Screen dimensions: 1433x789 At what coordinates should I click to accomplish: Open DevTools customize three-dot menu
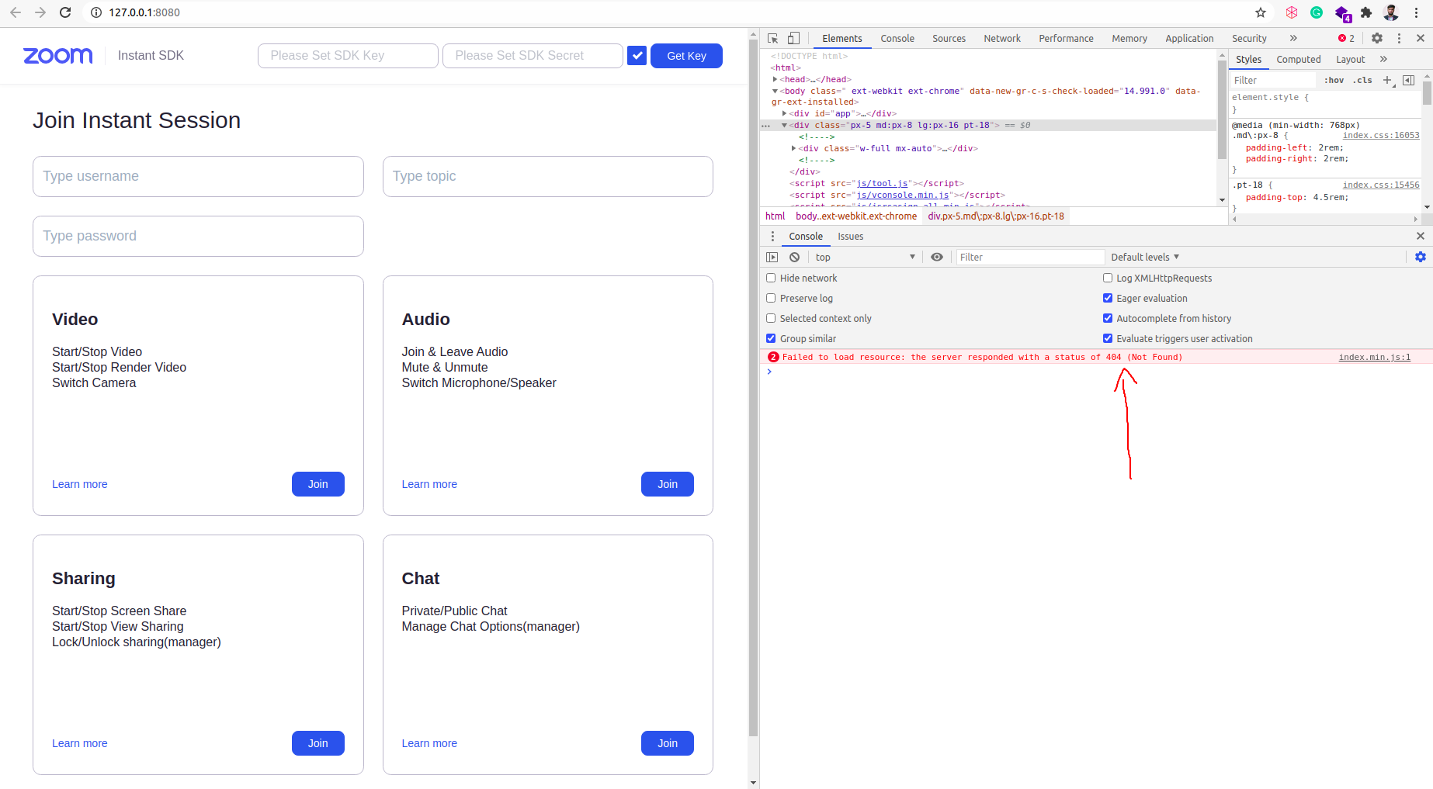[x=1399, y=38]
